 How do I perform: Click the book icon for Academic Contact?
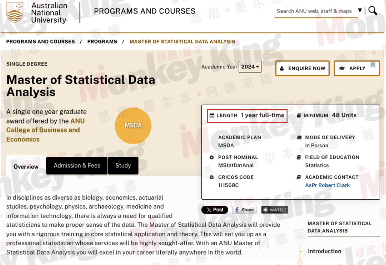(299, 177)
